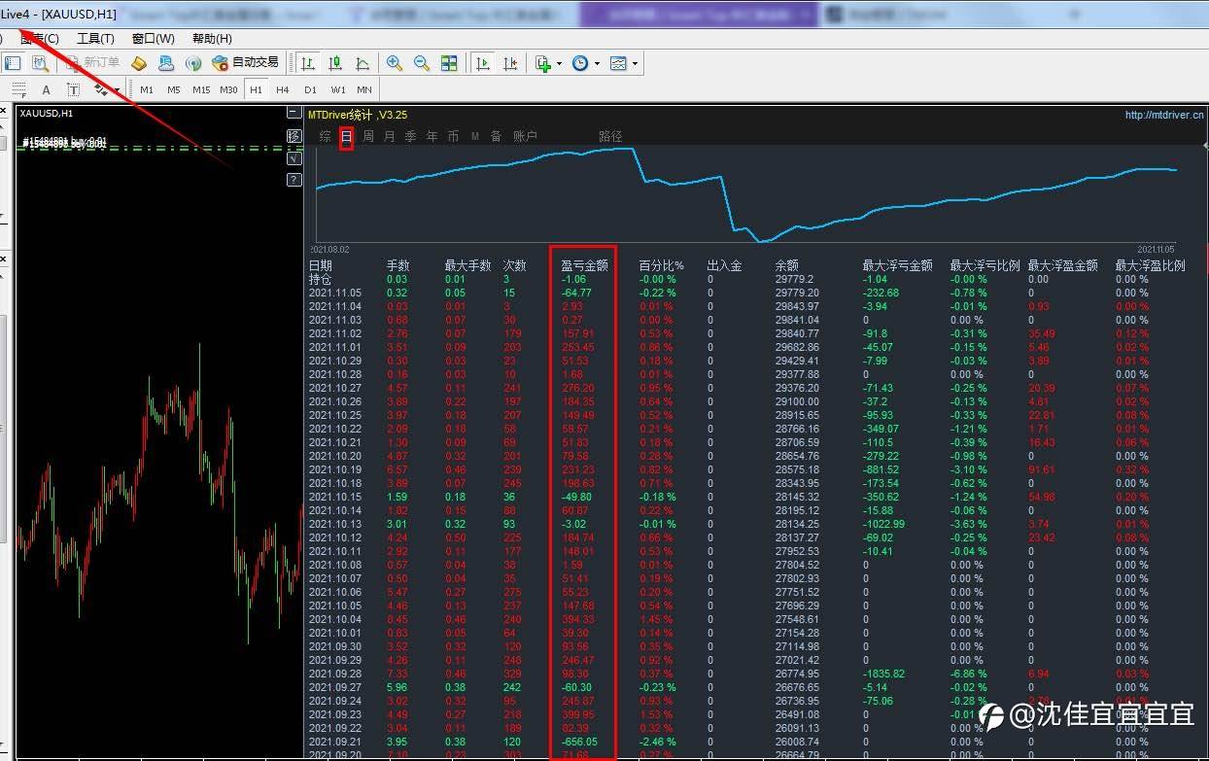Open the arrows objects dropdown
The height and width of the screenshot is (761, 1209).
[106, 89]
